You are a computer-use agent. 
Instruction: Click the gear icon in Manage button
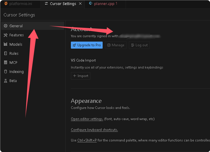point(109,45)
